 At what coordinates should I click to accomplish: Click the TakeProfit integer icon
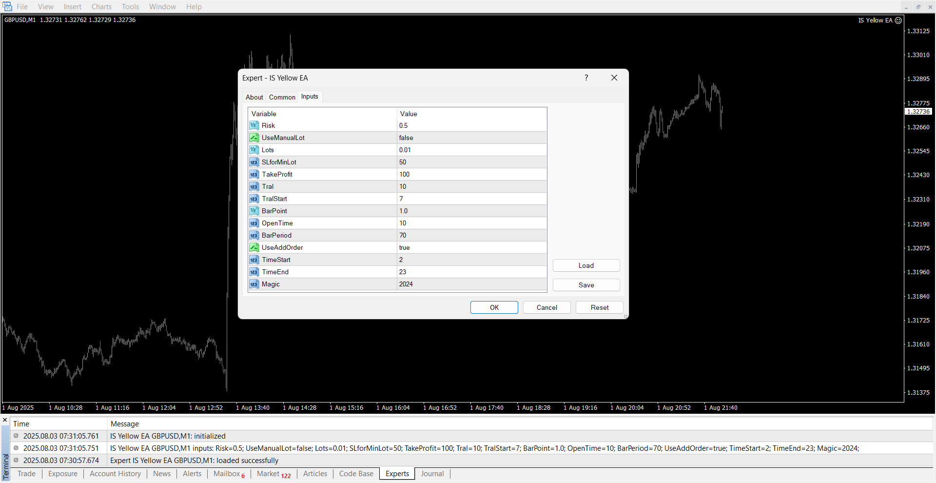coord(254,174)
